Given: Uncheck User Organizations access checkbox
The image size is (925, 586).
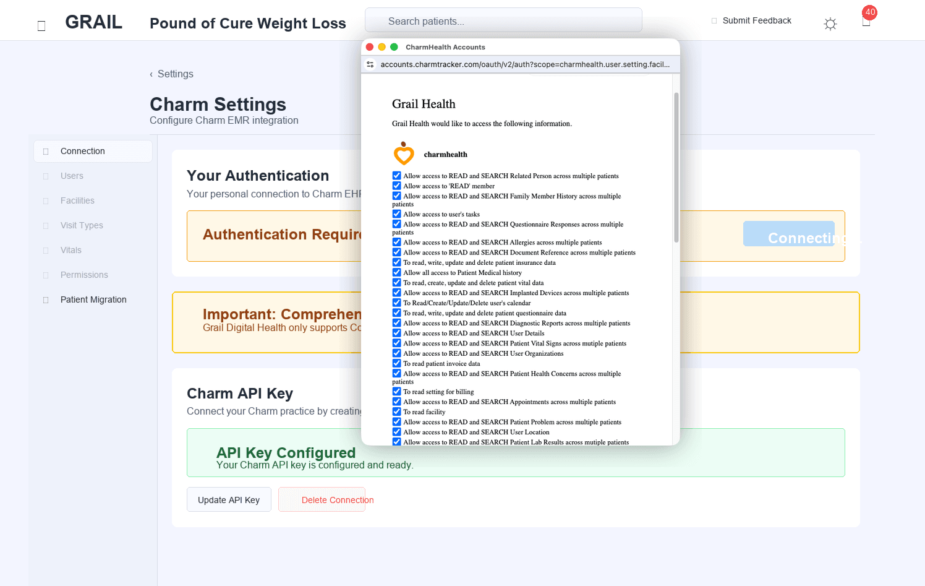Looking at the screenshot, I should point(397,353).
